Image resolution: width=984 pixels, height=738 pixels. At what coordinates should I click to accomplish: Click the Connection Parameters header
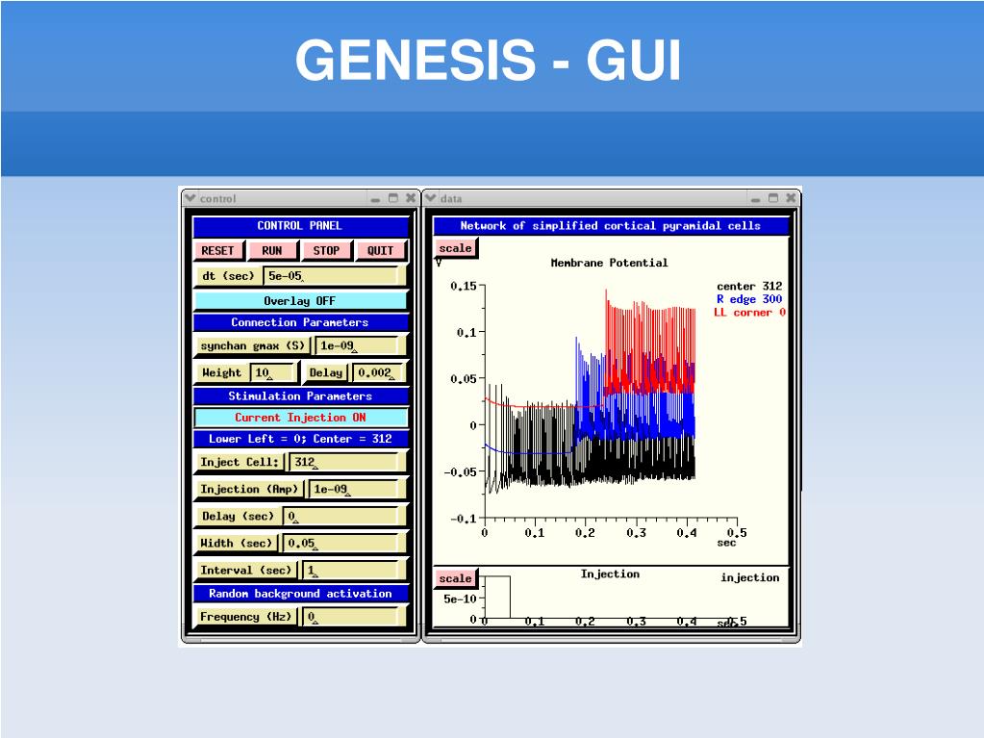(x=300, y=322)
